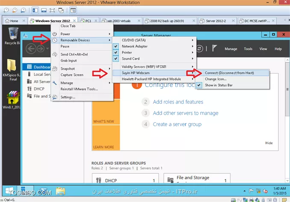Switch to Server 2012-2 tab
This screenshot has height=202, width=290.
point(217,21)
